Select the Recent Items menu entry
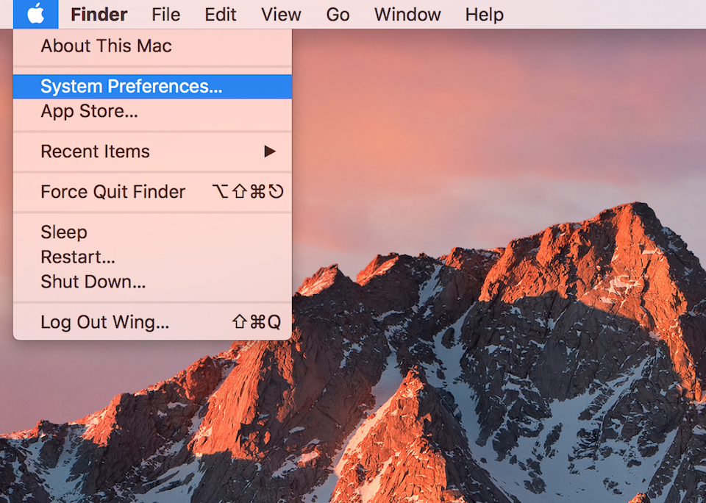Image resolution: width=706 pixels, height=503 pixels. point(95,151)
